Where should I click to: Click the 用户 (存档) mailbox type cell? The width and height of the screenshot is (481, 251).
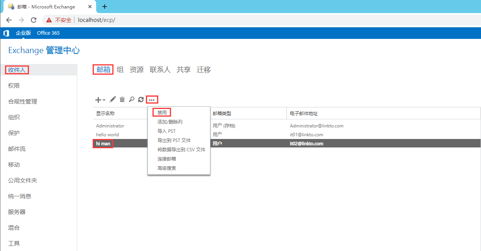coord(224,126)
